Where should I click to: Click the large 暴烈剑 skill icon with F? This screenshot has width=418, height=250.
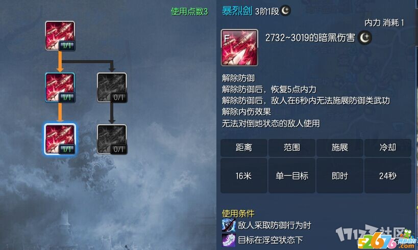(239, 47)
